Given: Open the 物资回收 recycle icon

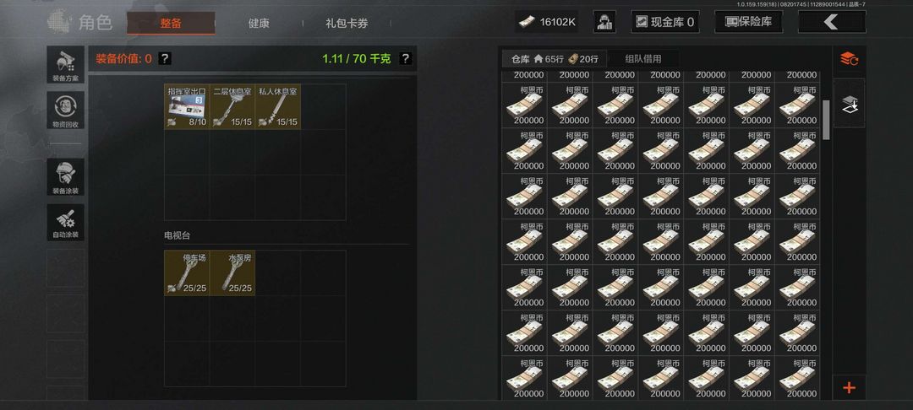Looking at the screenshot, I should [x=65, y=111].
